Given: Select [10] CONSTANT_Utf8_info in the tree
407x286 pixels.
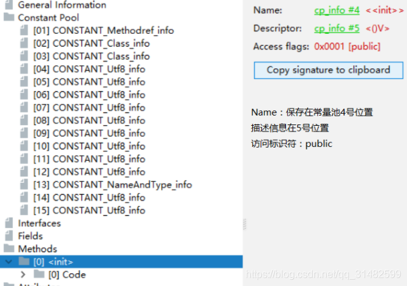Looking at the screenshot, I should [x=89, y=146].
